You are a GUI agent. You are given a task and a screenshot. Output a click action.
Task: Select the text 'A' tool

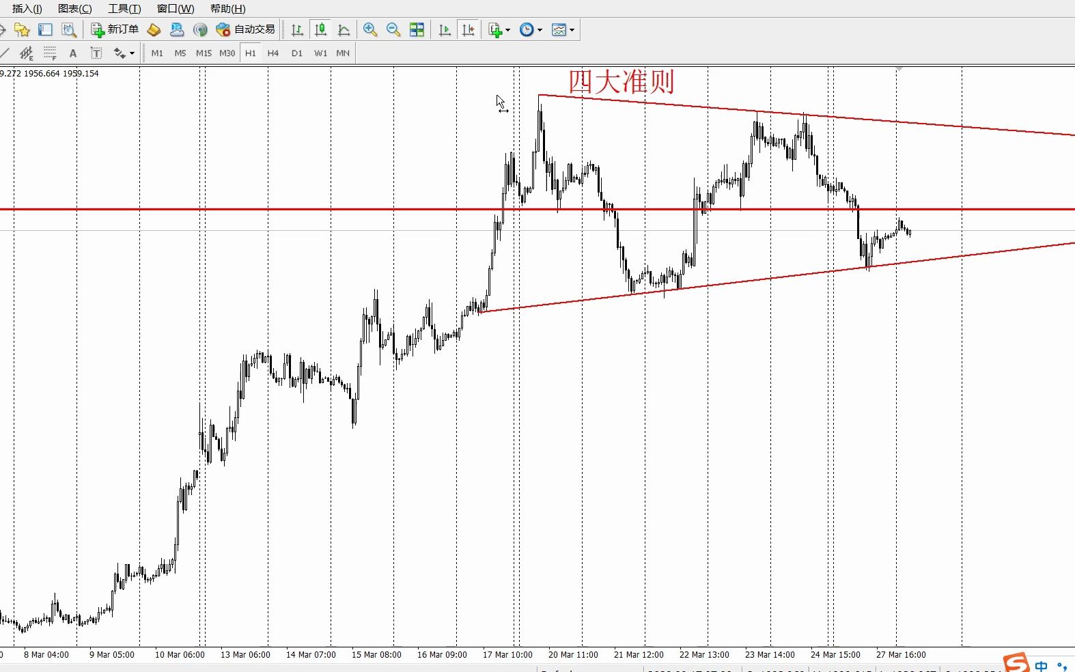coord(73,53)
